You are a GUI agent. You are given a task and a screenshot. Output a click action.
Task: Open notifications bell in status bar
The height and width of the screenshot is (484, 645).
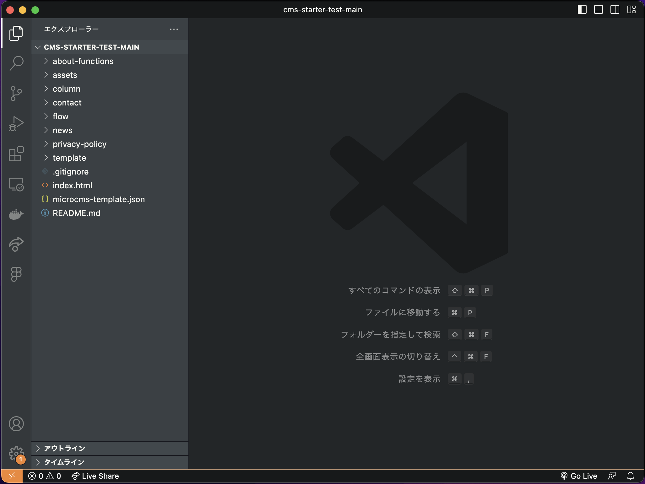[x=631, y=476]
